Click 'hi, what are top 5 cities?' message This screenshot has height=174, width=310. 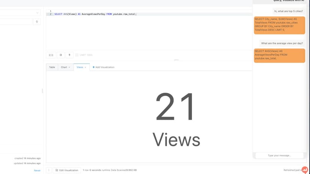[288, 11]
